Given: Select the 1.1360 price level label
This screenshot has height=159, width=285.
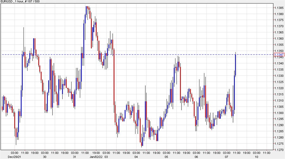Looking at the screenshot, I should (x=279, y=39).
